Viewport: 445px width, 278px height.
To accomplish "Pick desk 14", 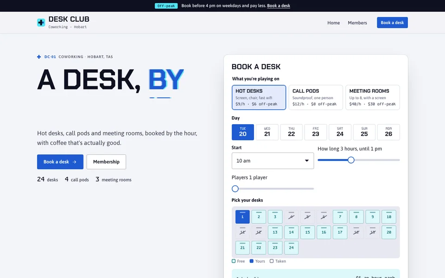I will [291, 232].
